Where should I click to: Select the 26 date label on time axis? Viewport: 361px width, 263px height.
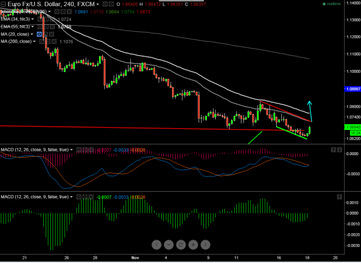coord(67,258)
